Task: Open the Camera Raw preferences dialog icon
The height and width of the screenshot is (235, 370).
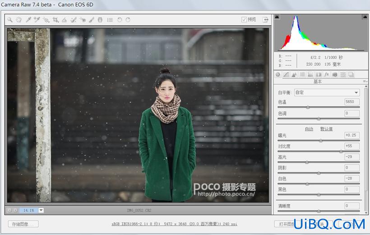Action: pyautogui.click(x=110, y=20)
